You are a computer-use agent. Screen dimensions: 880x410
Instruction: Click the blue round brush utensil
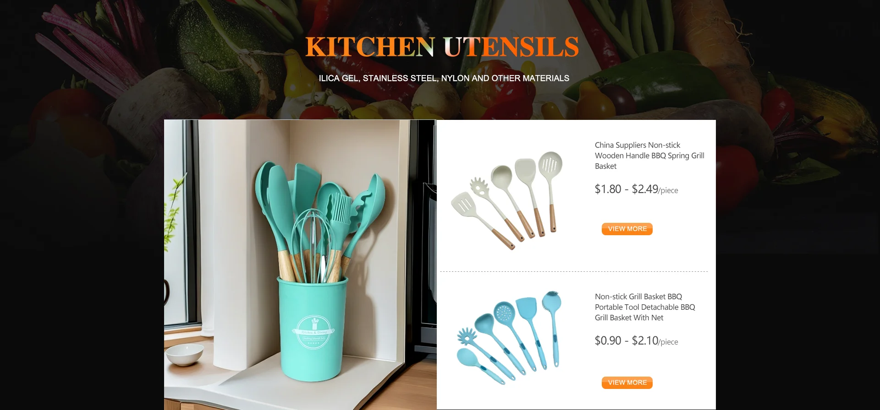point(552,327)
